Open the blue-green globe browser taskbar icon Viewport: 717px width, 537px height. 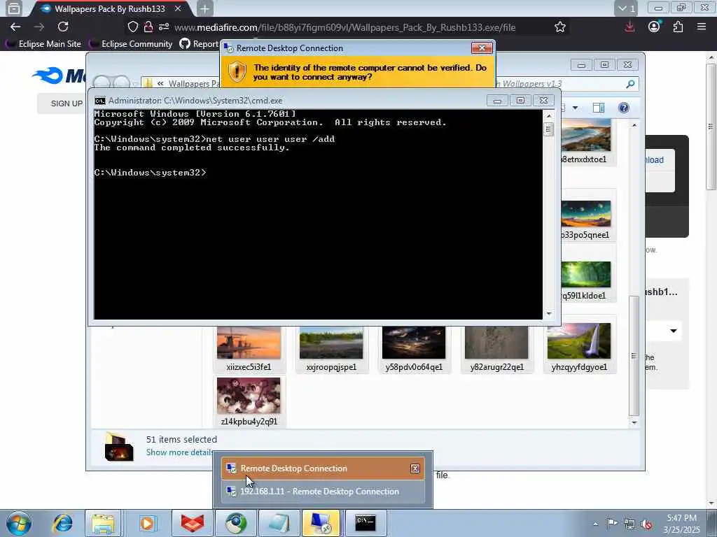pos(235,523)
